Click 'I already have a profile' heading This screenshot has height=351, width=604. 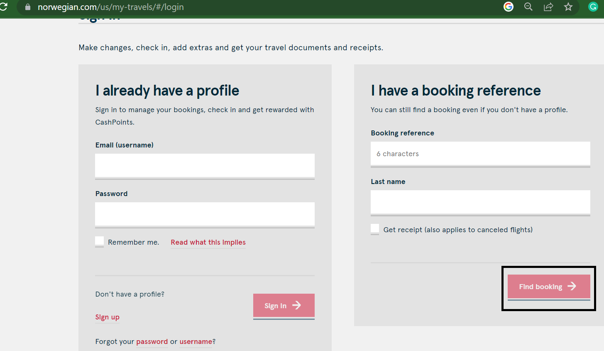tap(167, 91)
